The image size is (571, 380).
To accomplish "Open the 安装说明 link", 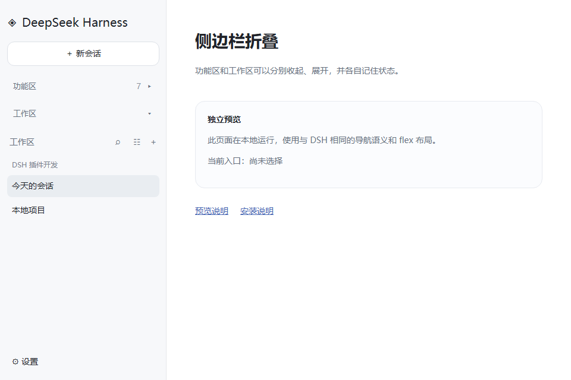I will tap(257, 211).
